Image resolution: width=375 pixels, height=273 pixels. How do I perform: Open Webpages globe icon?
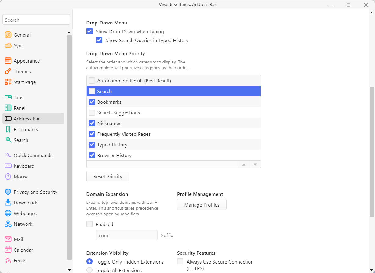pos(8,213)
